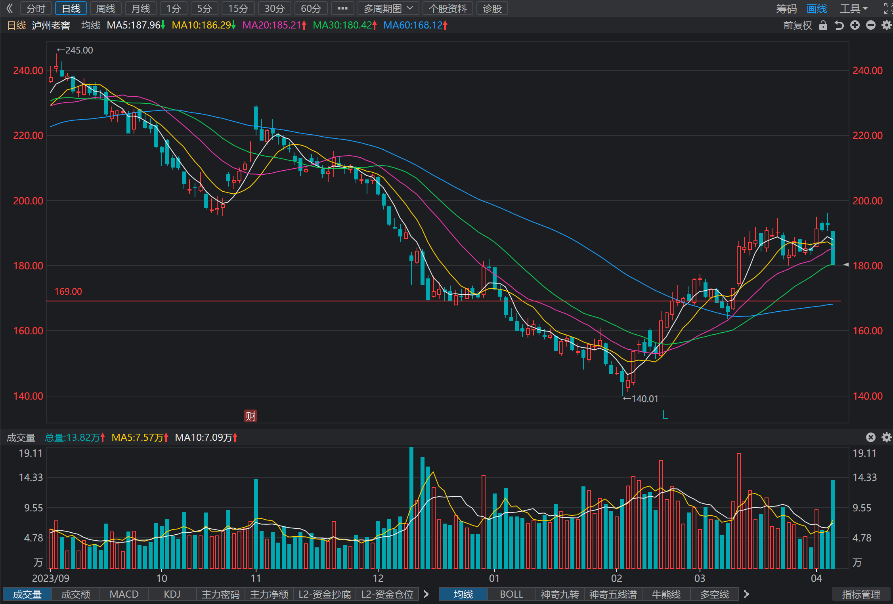This screenshot has width=893, height=604.
Task: Switch main overlay to BOLL
Action: point(512,594)
